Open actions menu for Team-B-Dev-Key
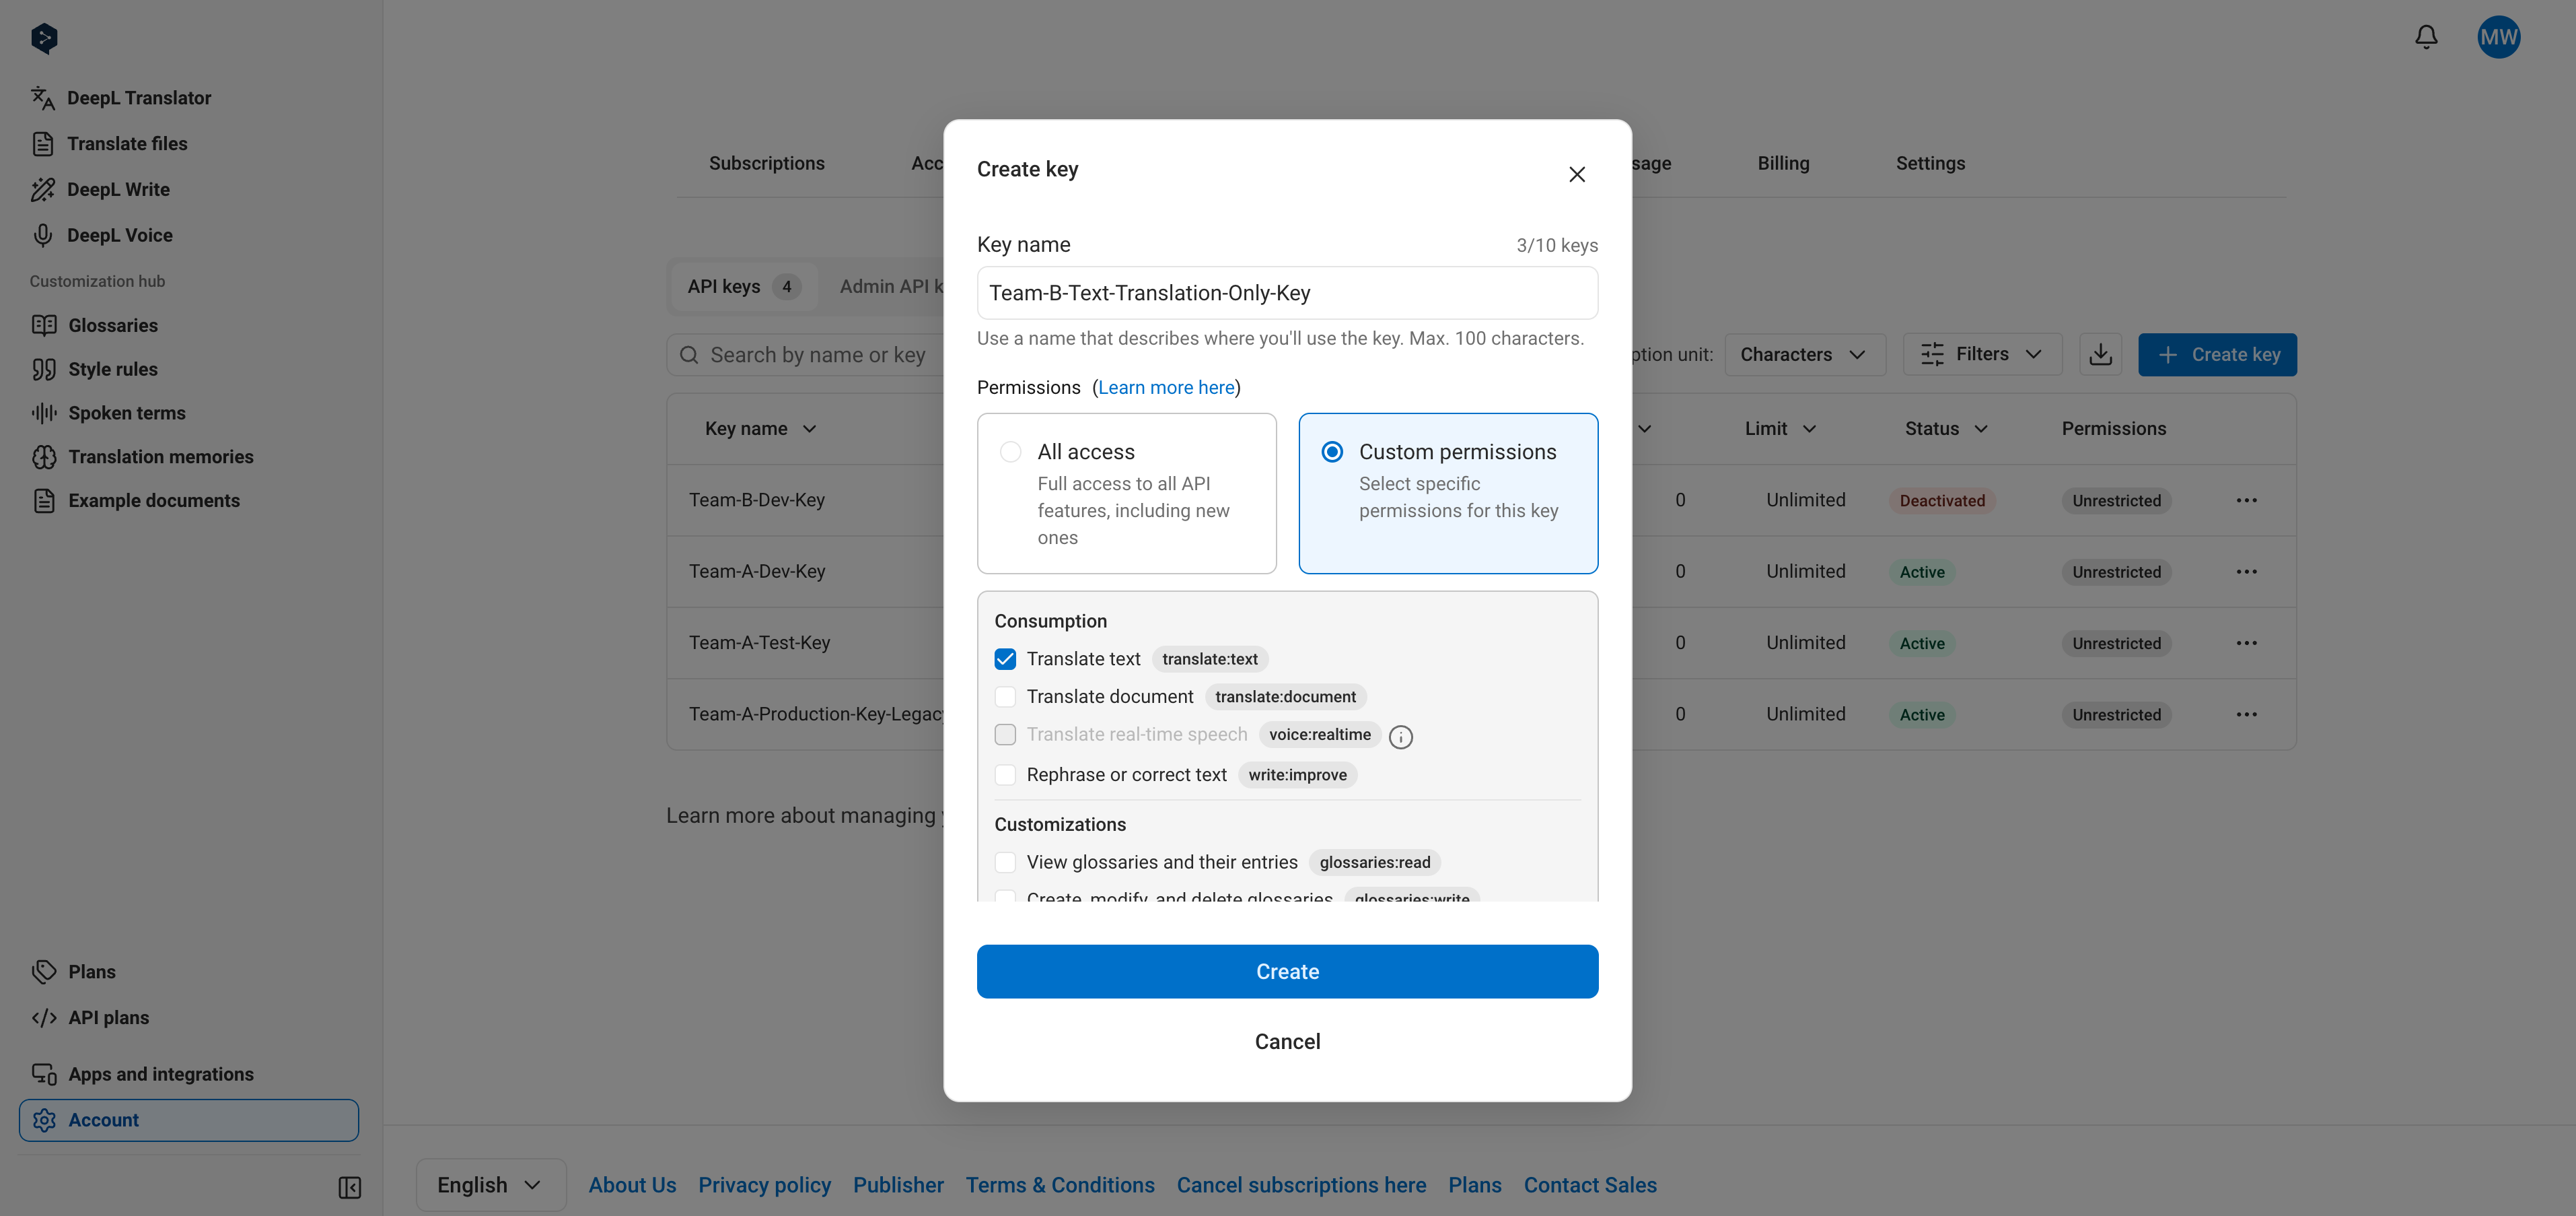This screenshot has width=2576, height=1216. pyautogui.click(x=2246, y=500)
